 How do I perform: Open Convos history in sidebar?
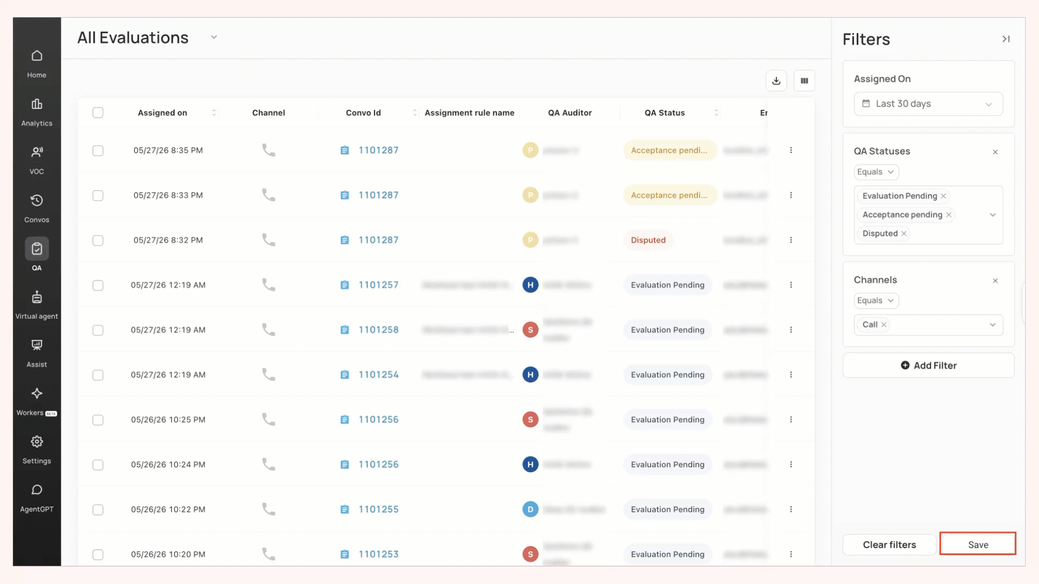point(36,209)
